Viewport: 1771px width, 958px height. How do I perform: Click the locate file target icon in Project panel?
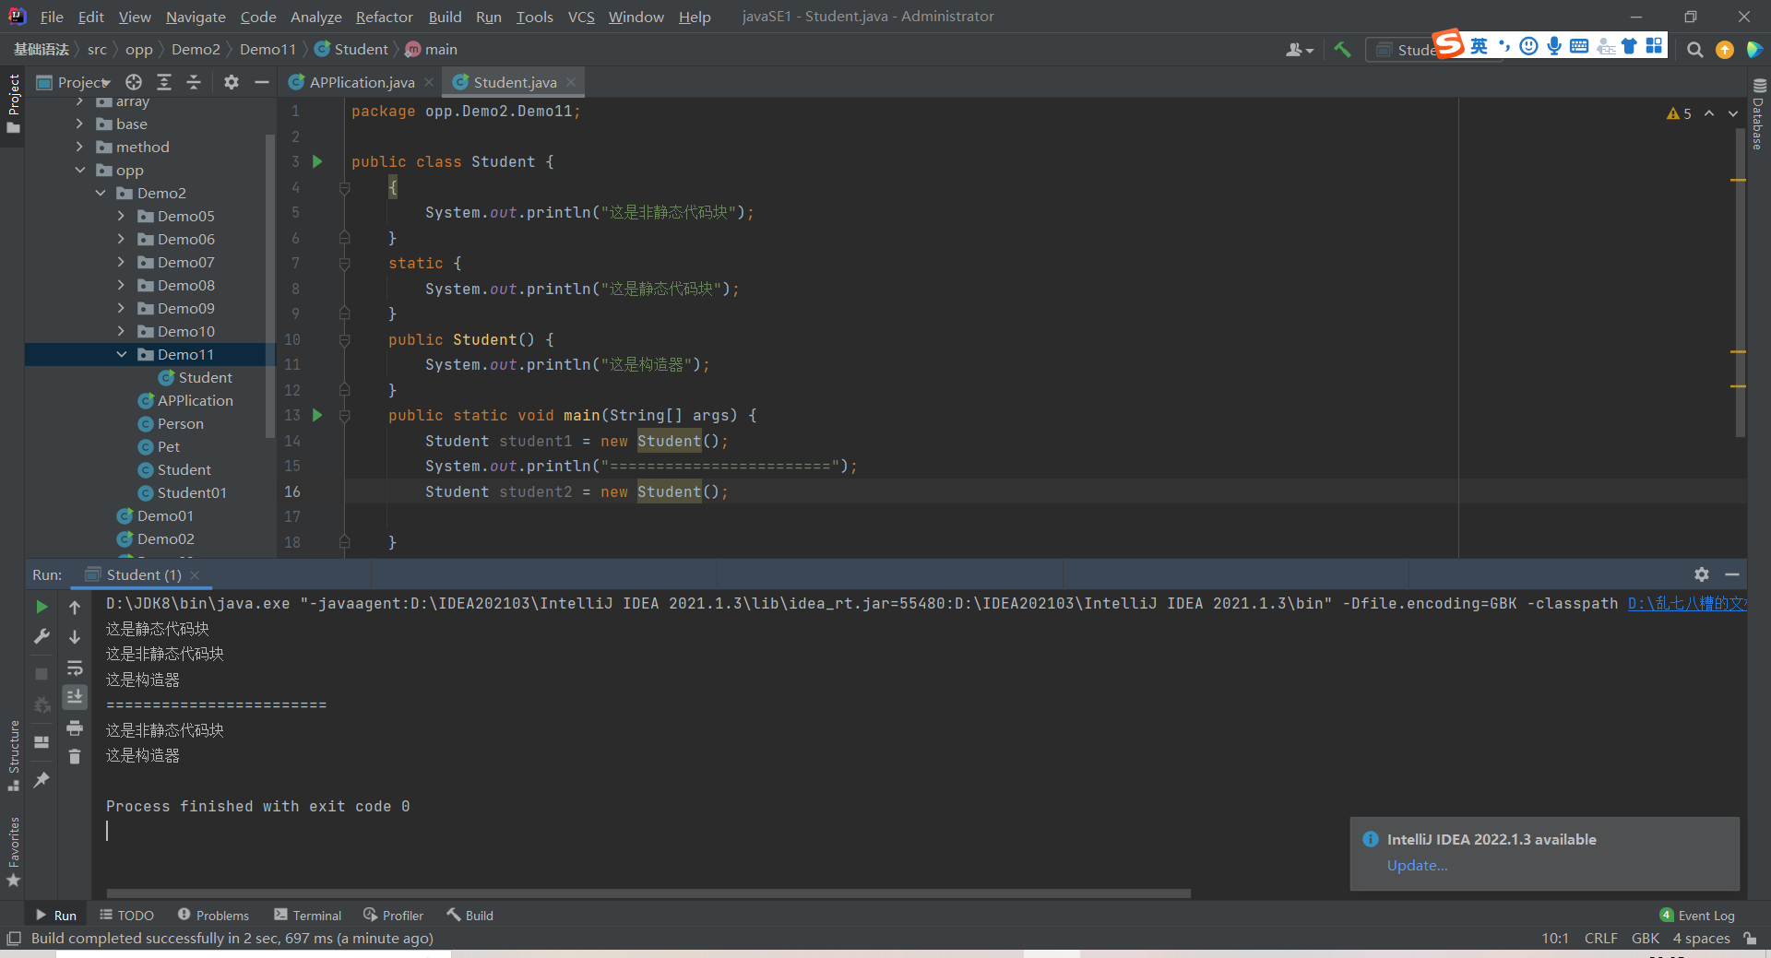(x=134, y=82)
